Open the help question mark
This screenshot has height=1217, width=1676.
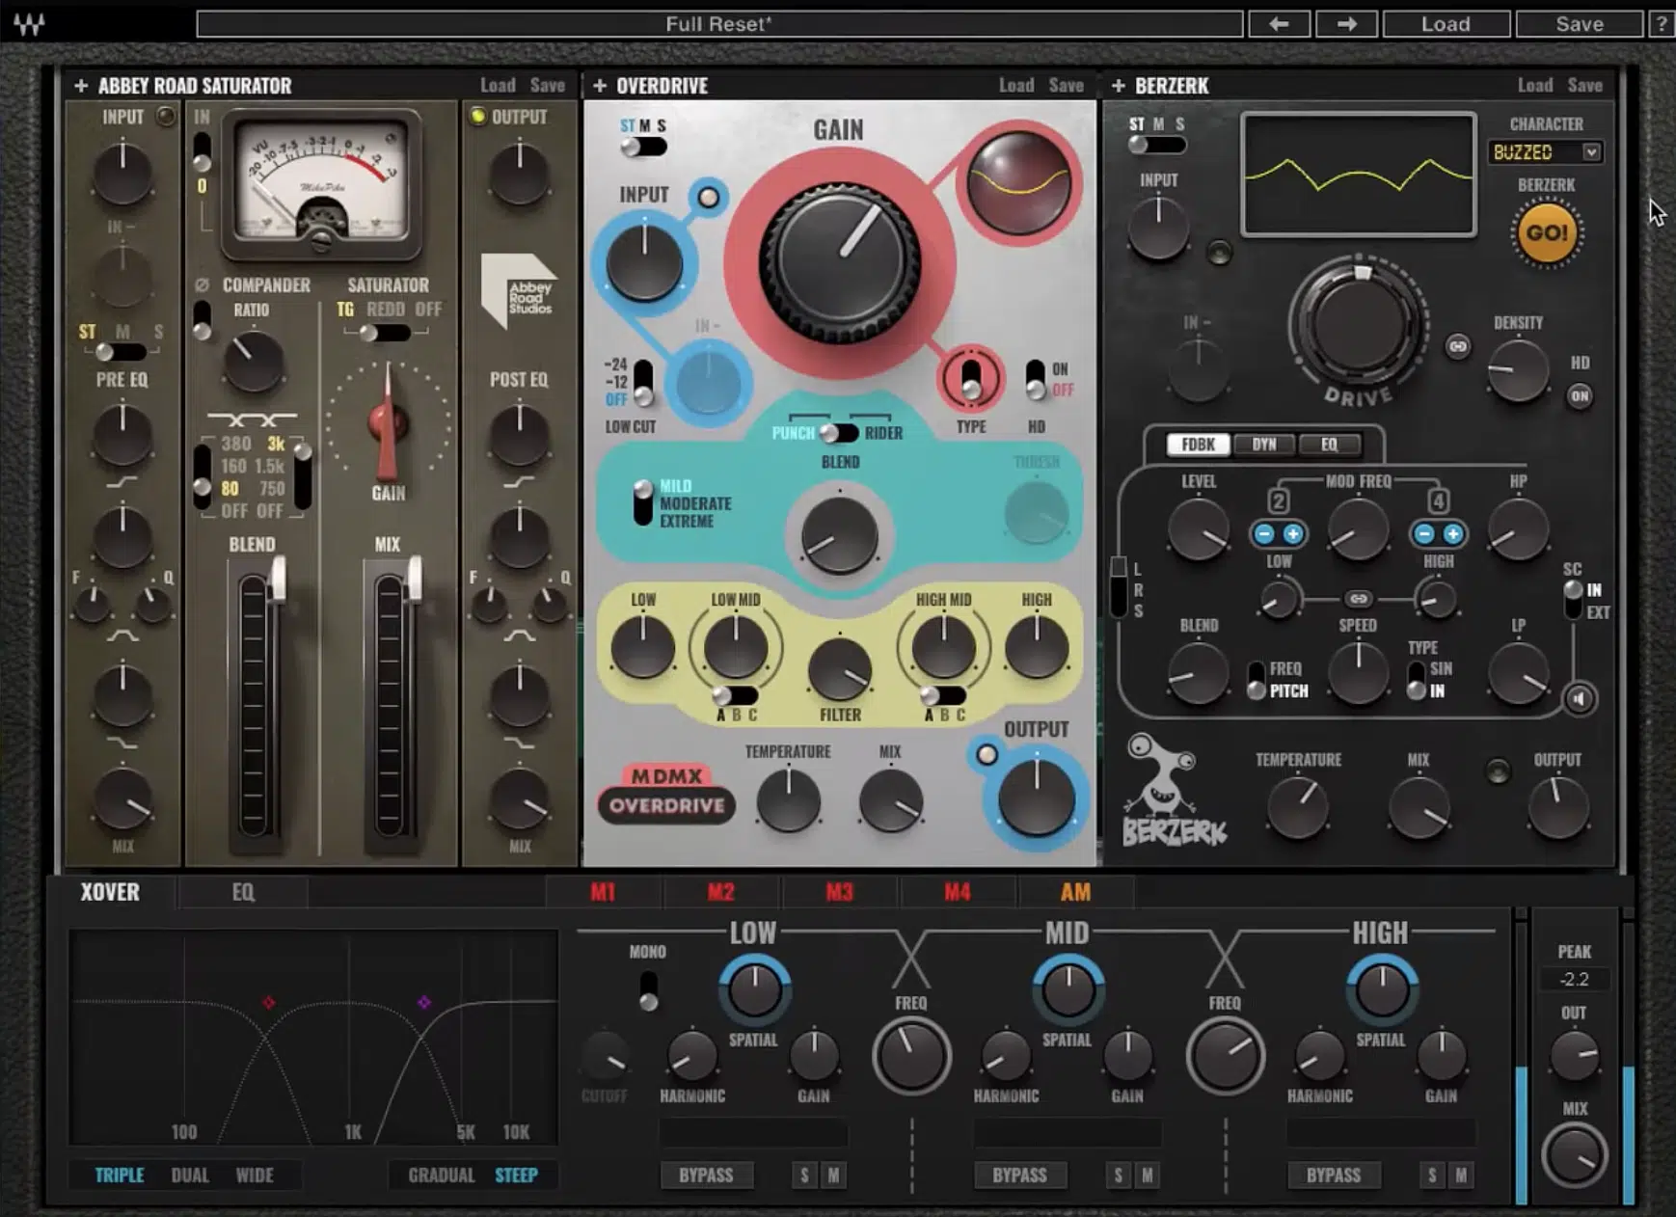click(x=1661, y=24)
